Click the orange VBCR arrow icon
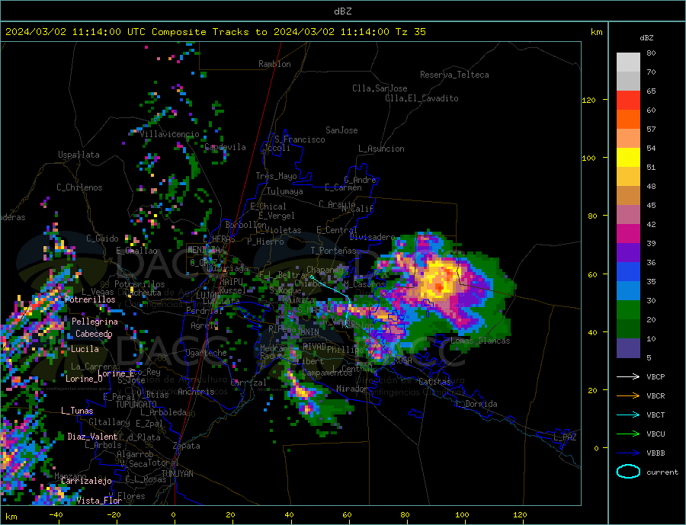This screenshot has height=525, width=686. pos(628,395)
